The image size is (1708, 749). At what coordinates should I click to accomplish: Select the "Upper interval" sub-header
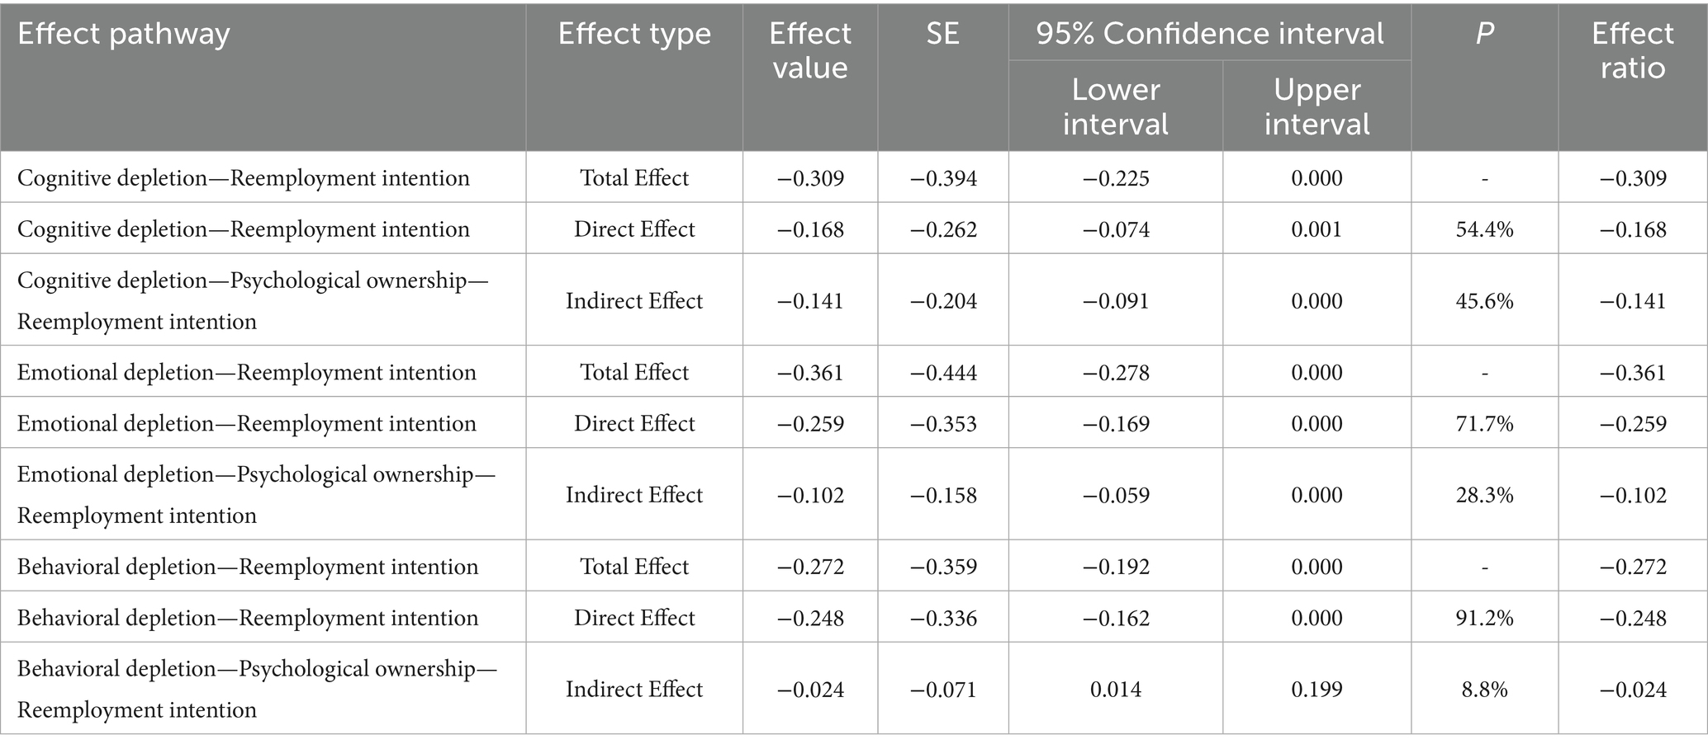(x=1317, y=106)
